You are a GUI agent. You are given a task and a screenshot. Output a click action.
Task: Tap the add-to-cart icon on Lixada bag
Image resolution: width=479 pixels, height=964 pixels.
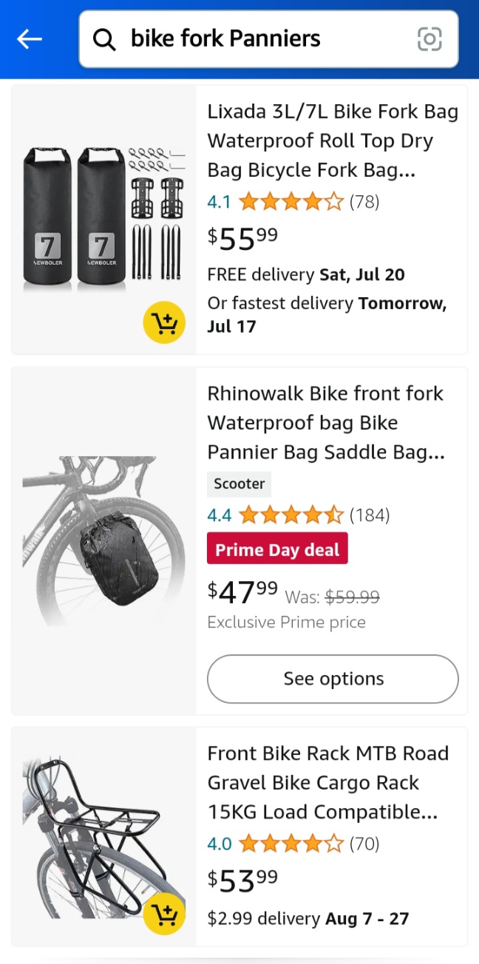(x=164, y=323)
